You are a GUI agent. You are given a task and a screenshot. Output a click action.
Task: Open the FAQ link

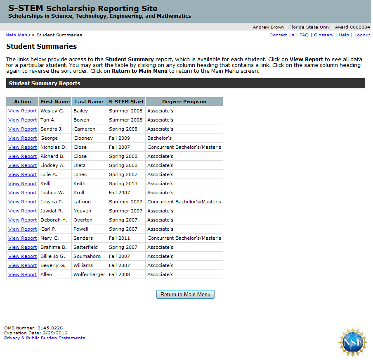[304, 35]
